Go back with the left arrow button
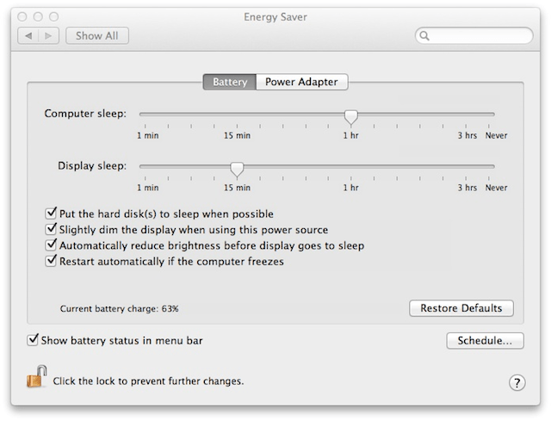The width and height of the screenshot is (551, 421). coord(28,36)
